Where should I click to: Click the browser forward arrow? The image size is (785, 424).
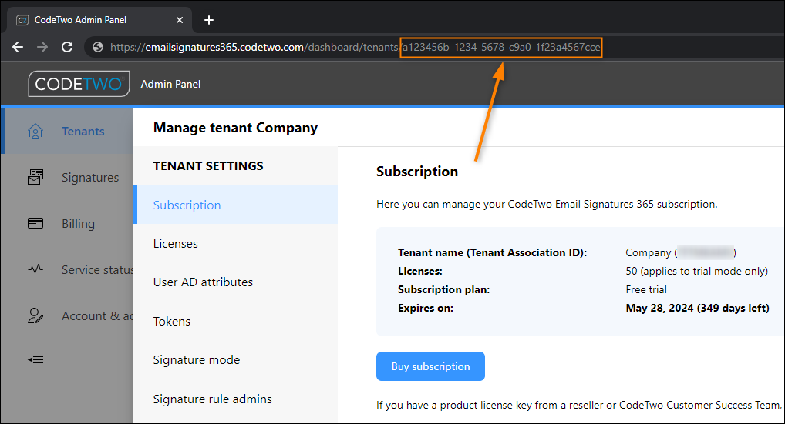click(42, 47)
